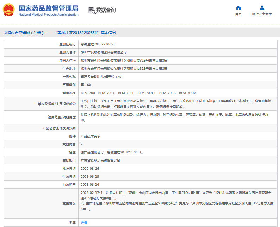Click the 其他内容 row label
The width and height of the screenshot is (280, 227).
[x=69, y=144]
